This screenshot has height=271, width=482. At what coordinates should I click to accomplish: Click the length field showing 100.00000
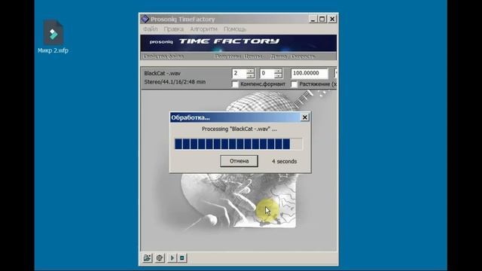(x=310, y=73)
